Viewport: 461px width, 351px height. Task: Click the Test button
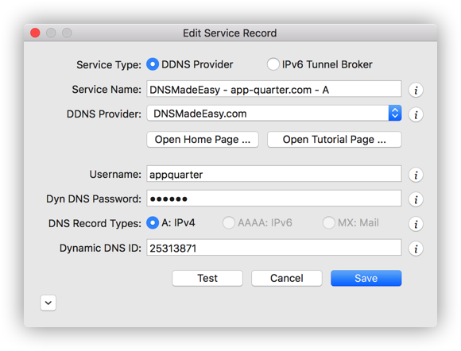[x=207, y=278]
